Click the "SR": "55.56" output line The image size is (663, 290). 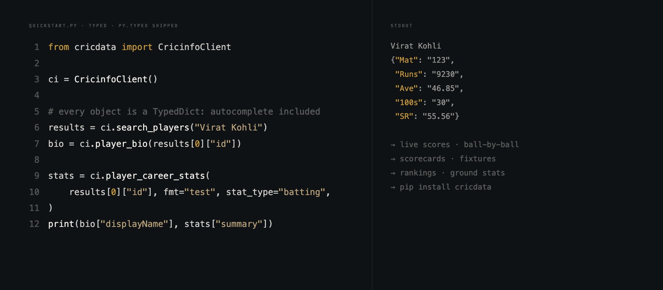click(x=427, y=116)
